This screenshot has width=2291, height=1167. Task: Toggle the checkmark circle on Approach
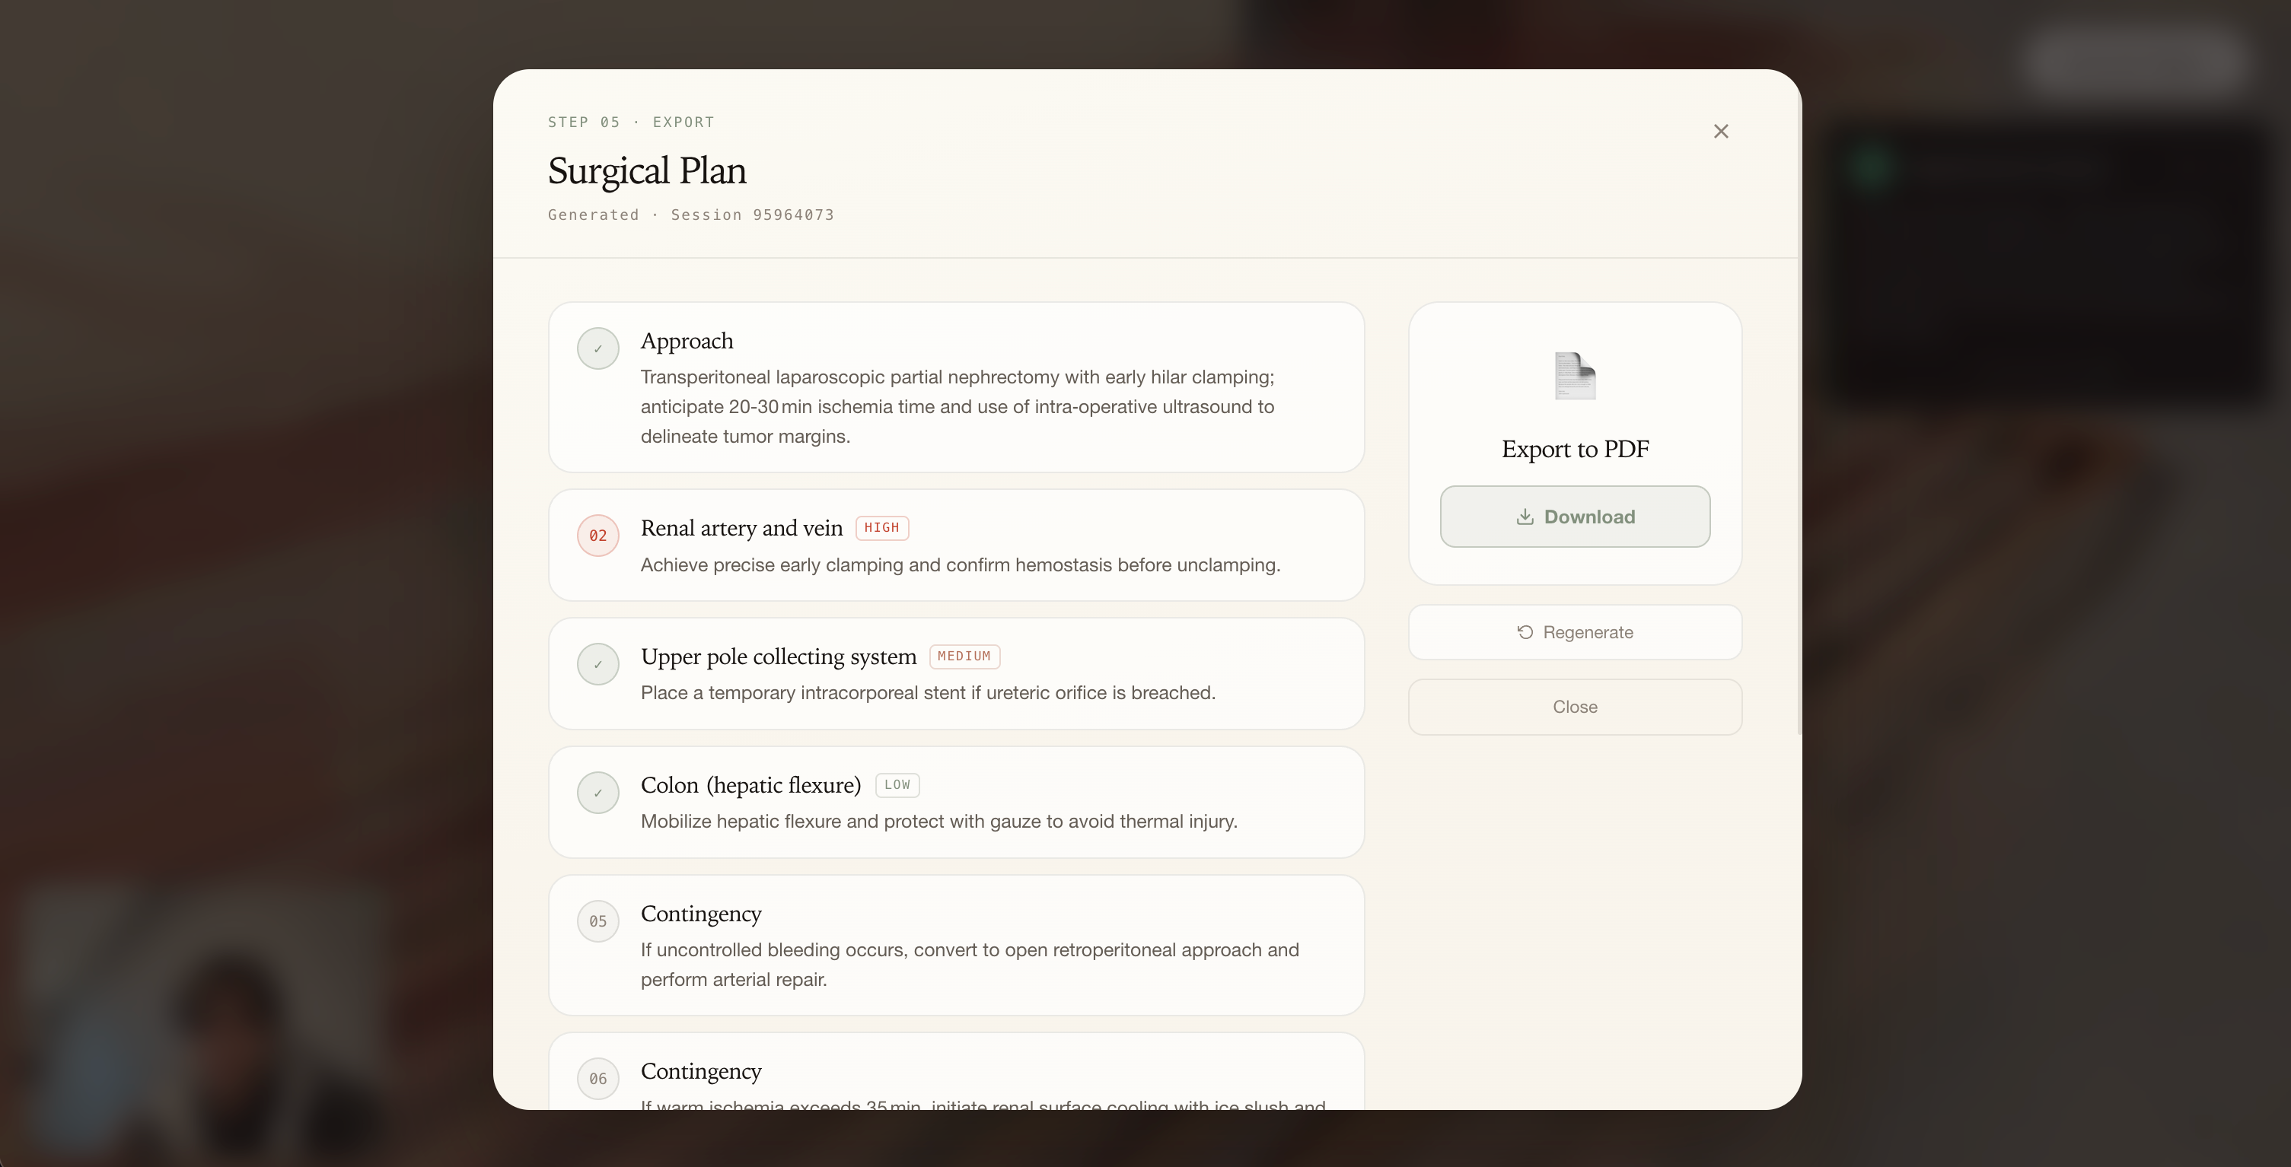click(x=597, y=348)
